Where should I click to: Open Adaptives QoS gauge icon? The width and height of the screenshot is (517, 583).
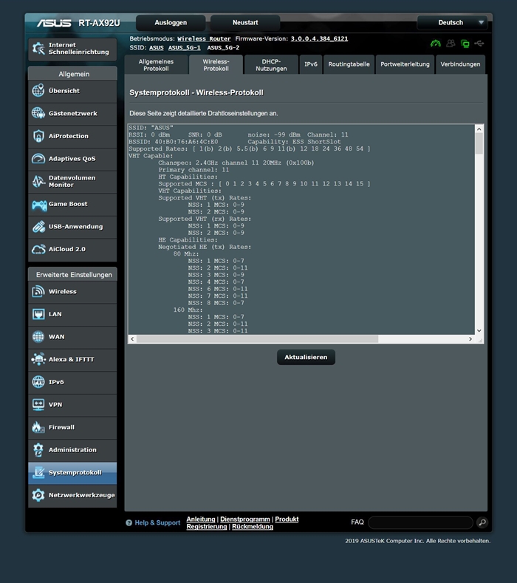(38, 158)
